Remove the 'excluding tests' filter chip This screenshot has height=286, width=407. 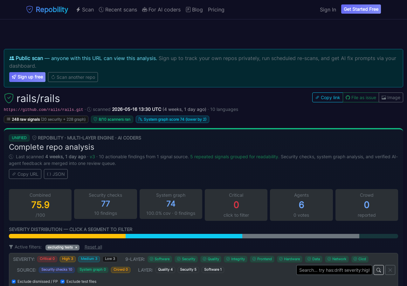click(76, 248)
